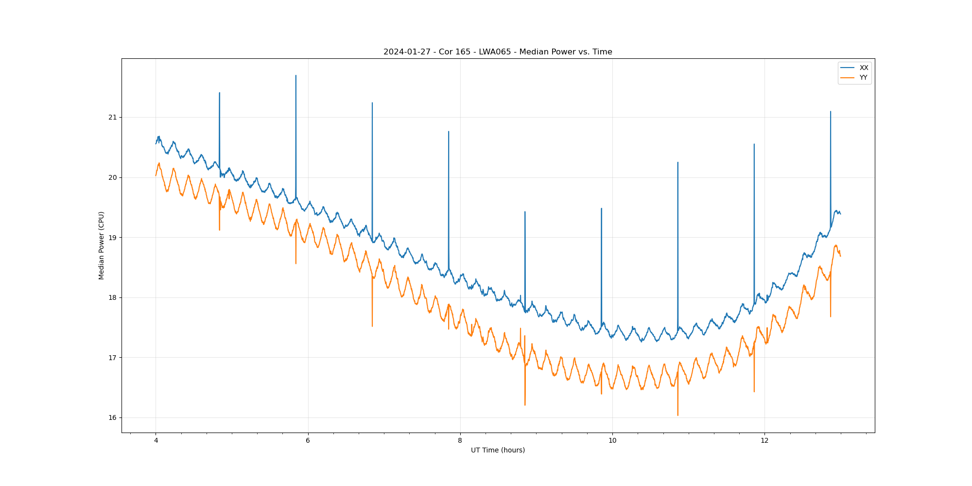The image size is (972, 486).
Task: Click the x-axis tick label 8
Action: pyautogui.click(x=460, y=441)
